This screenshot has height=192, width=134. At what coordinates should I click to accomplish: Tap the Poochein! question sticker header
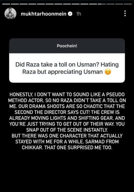[67, 46]
